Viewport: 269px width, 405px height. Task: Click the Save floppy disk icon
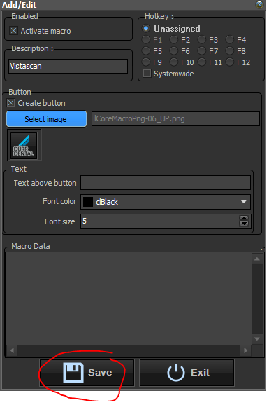tap(73, 373)
